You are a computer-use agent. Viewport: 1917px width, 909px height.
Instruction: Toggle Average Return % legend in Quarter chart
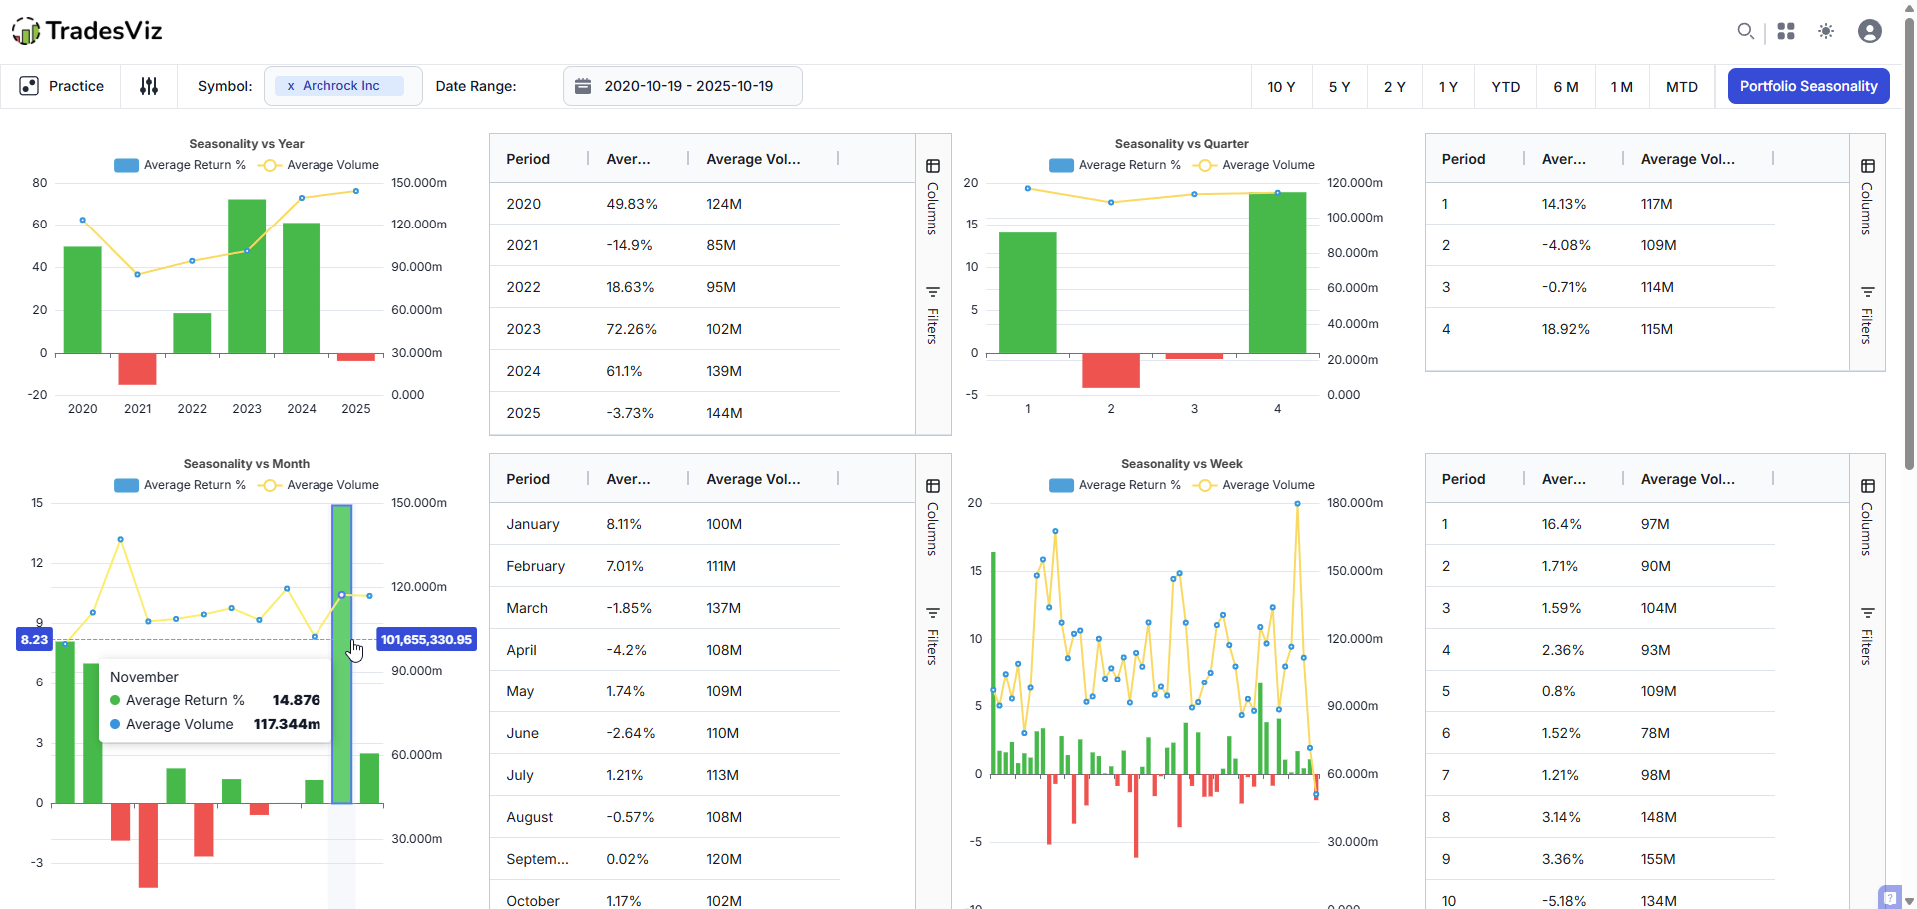coord(1115,165)
